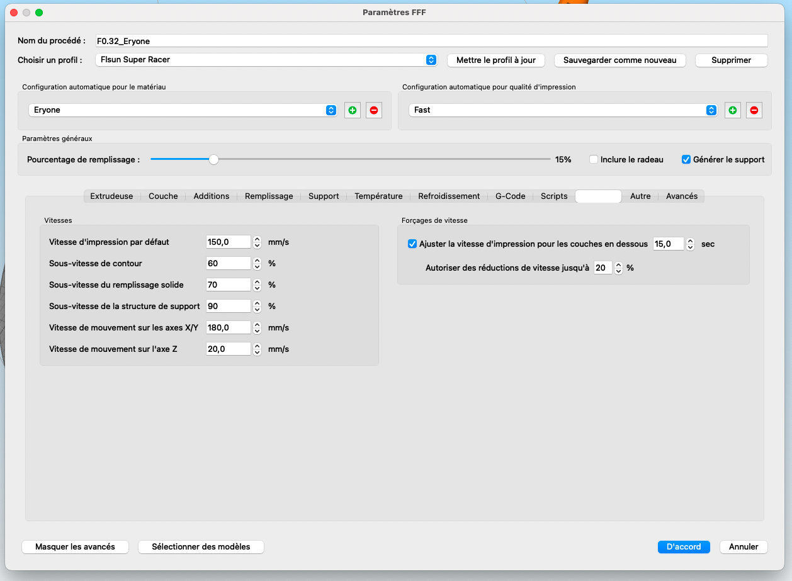Screen dimensions: 792x581
Task: Remove the Eryone material with red minus
Action: (374, 110)
